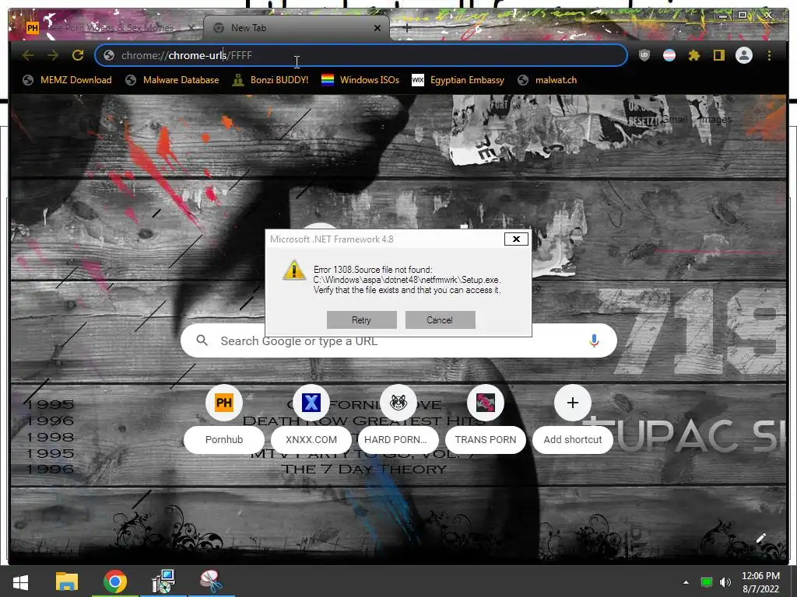Open the malwat.ch bookmark
The height and width of the screenshot is (597, 797).
(x=547, y=80)
